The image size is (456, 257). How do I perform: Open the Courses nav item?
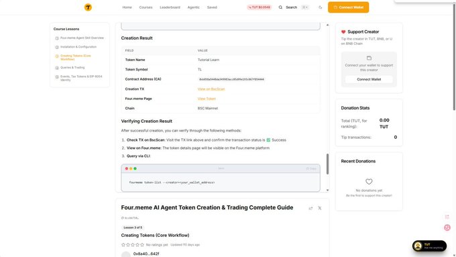(146, 7)
